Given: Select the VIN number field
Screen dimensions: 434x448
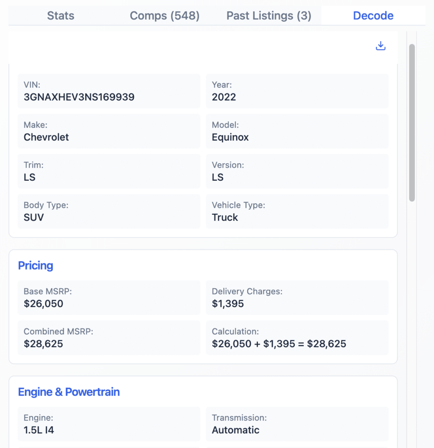Looking at the screenshot, I should [x=108, y=91].
